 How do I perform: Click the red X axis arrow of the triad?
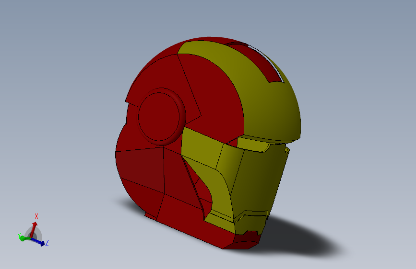pos(33,230)
